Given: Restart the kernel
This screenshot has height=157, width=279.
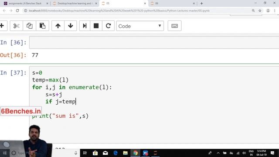Looking at the screenshot, I should pos(108,26).
